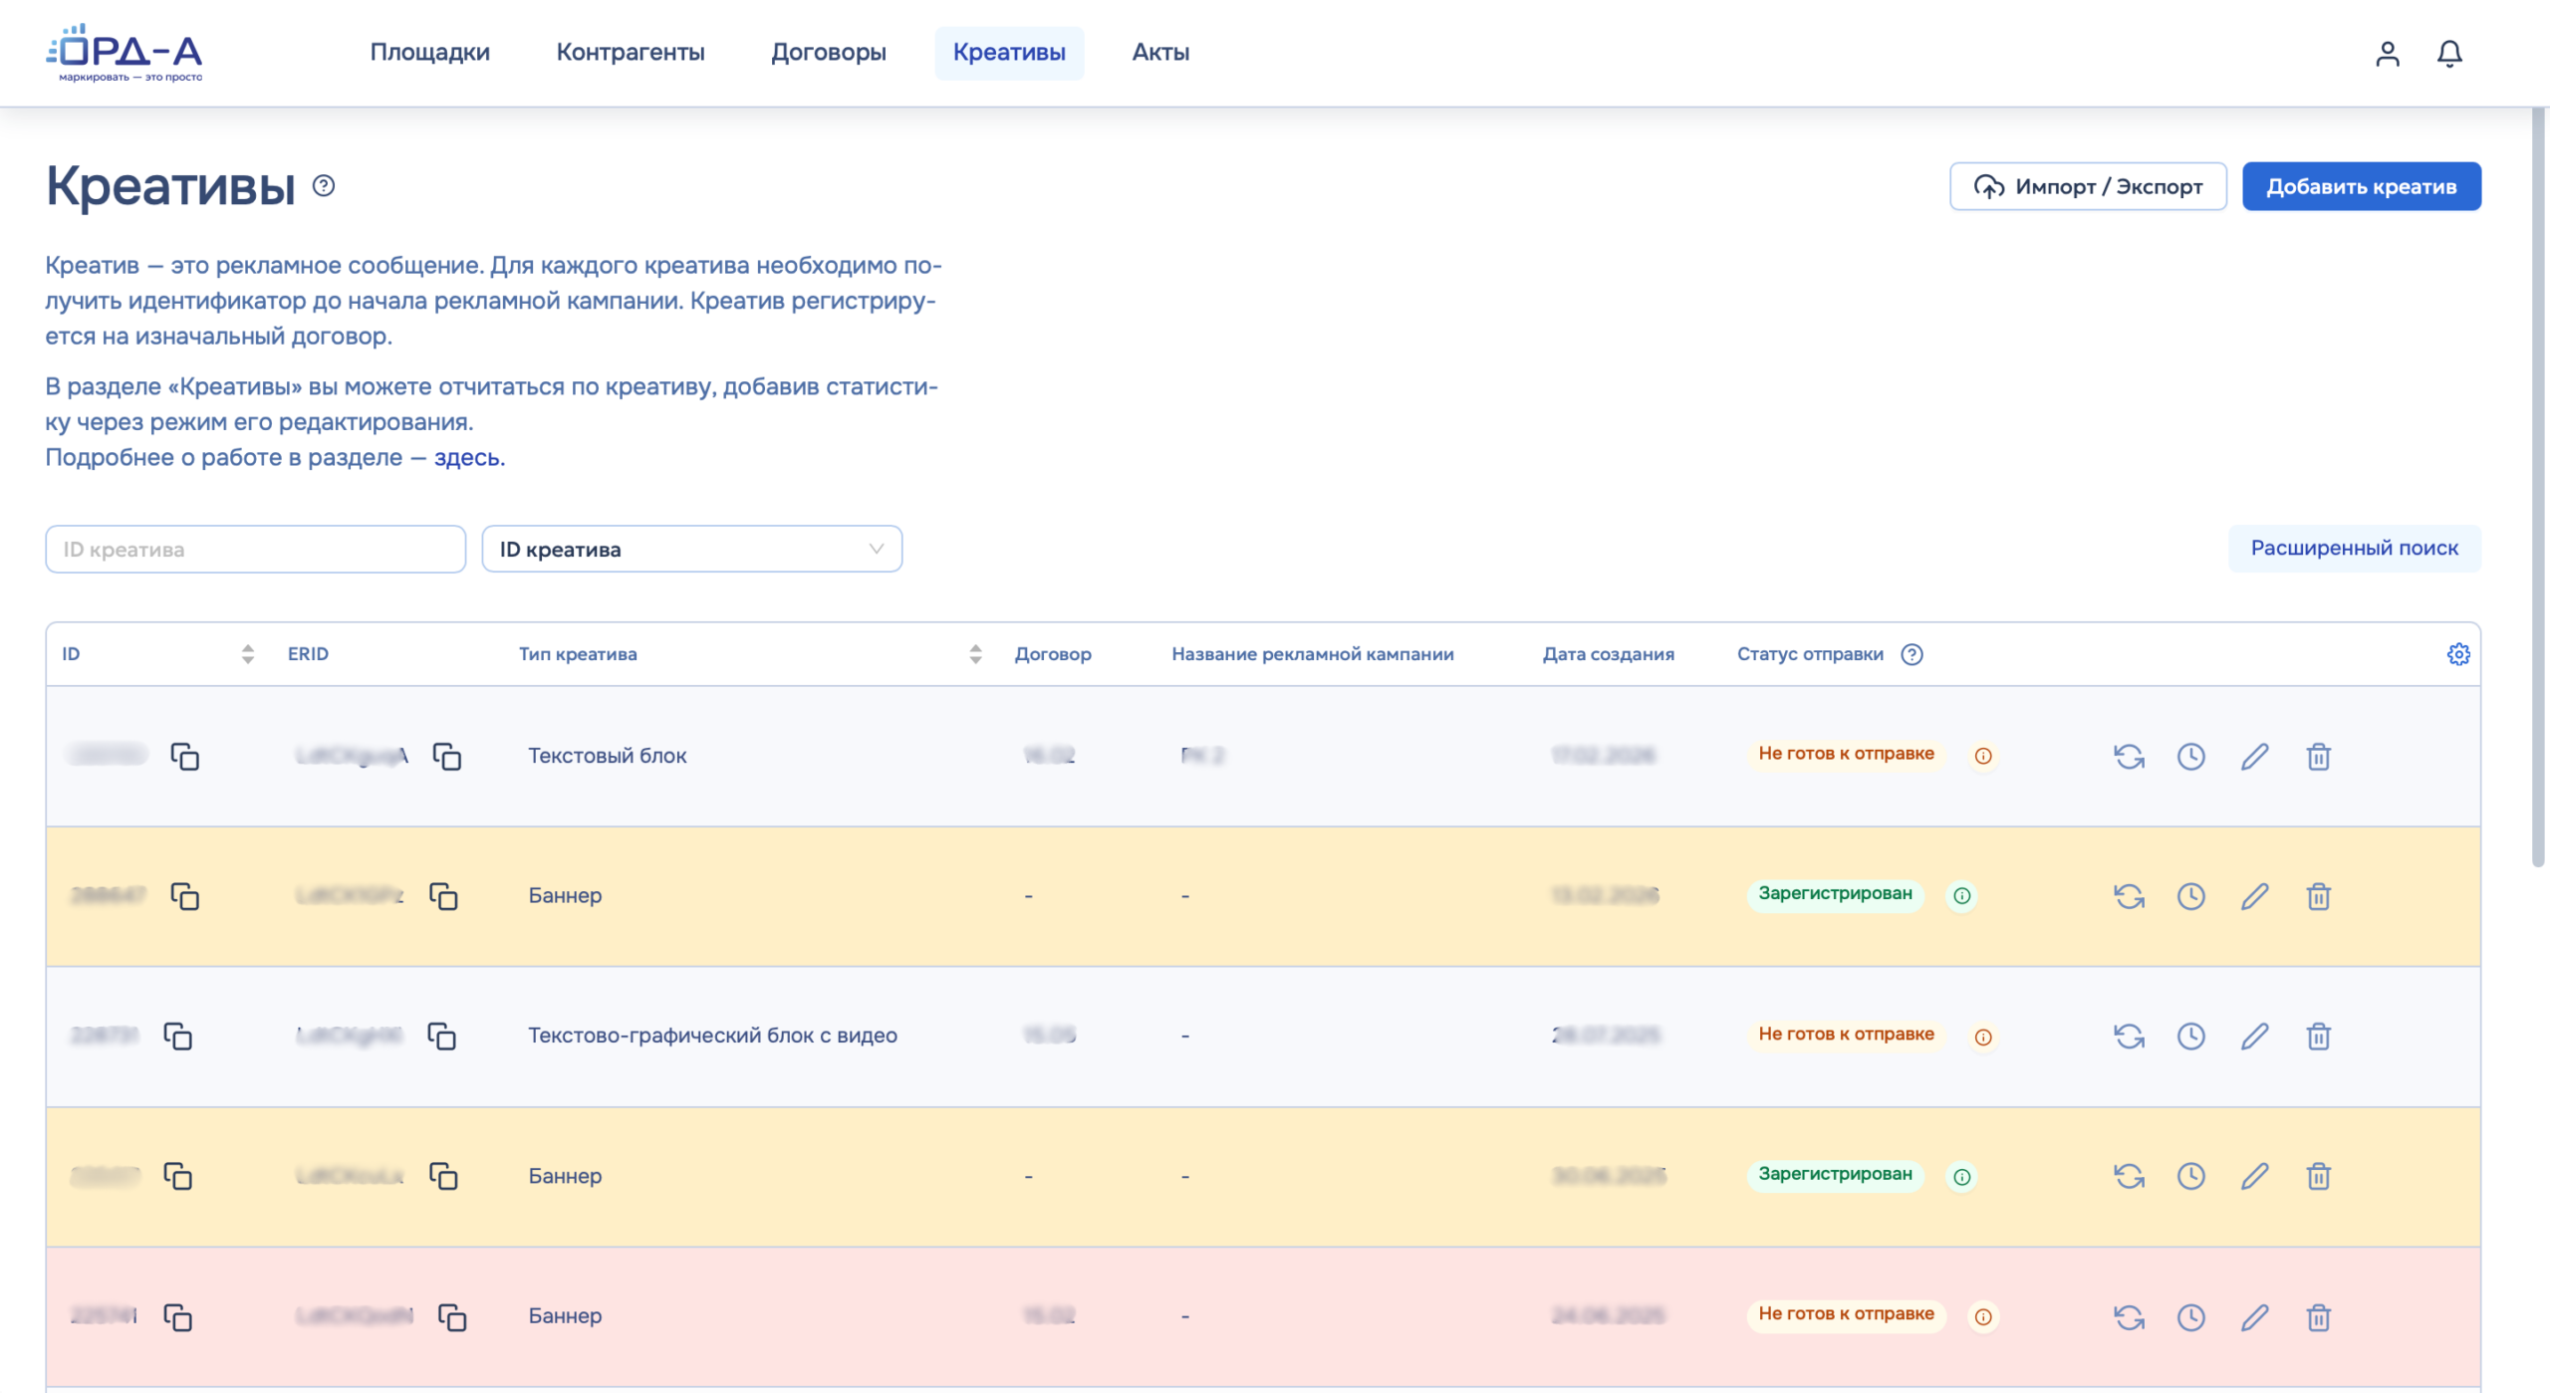The width and height of the screenshot is (2550, 1393).
Task: Edit Текстово-графический блок с видео creative
Action: [2254, 1036]
